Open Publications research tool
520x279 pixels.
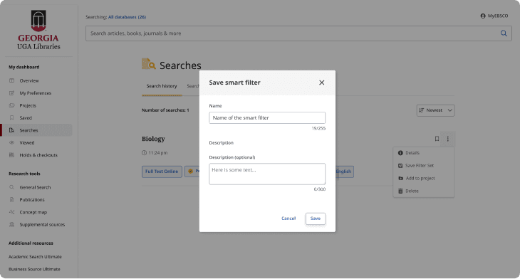coord(32,200)
